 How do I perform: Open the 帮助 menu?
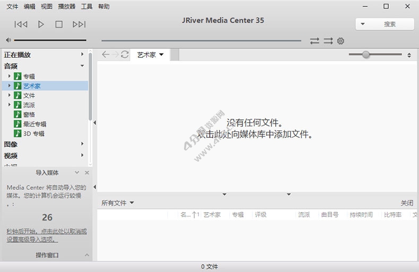[103, 6]
